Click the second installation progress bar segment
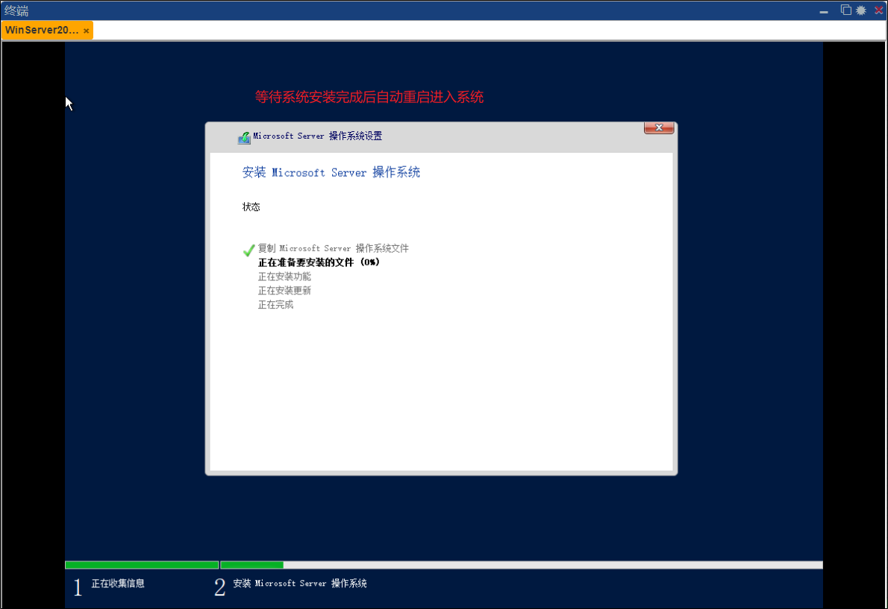This screenshot has height=609, width=888. coord(522,565)
